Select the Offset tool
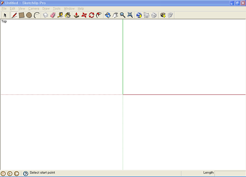Image resolution: width=246 pixels, height=177 pixels. click(99, 15)
